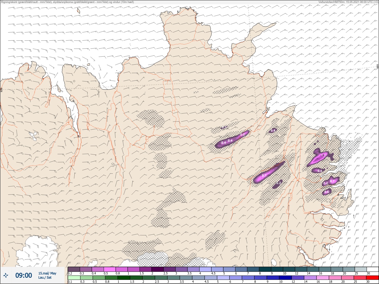Select the white 30 swatch, top legend row
The height and width of the screenshot is (284, 379).
372,269
